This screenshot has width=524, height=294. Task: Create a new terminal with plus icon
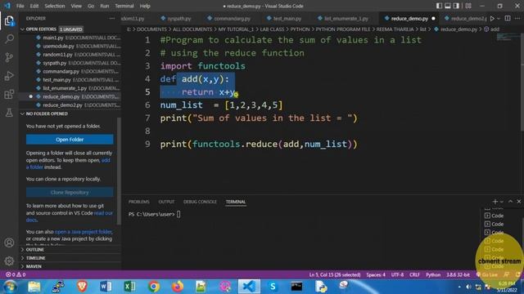point(495,202)
